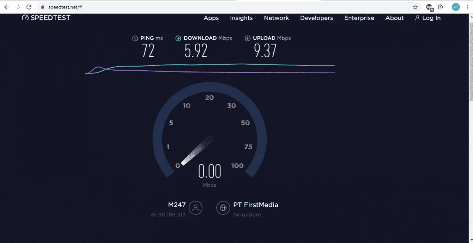Open the Chrome three-dot menu
The image size is (473, 243).
tap(466, 7)
